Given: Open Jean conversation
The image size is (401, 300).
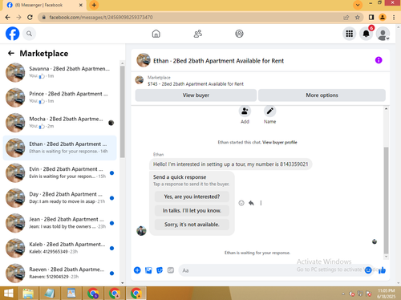Looking at the screenshot, I should pyautogui.click(x=60, y=223).
